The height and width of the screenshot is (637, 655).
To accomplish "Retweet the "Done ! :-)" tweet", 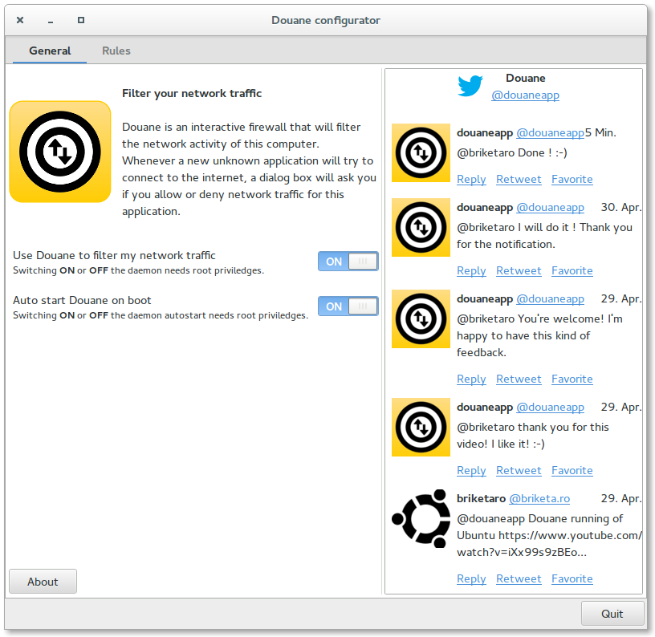I will point(519,180).
